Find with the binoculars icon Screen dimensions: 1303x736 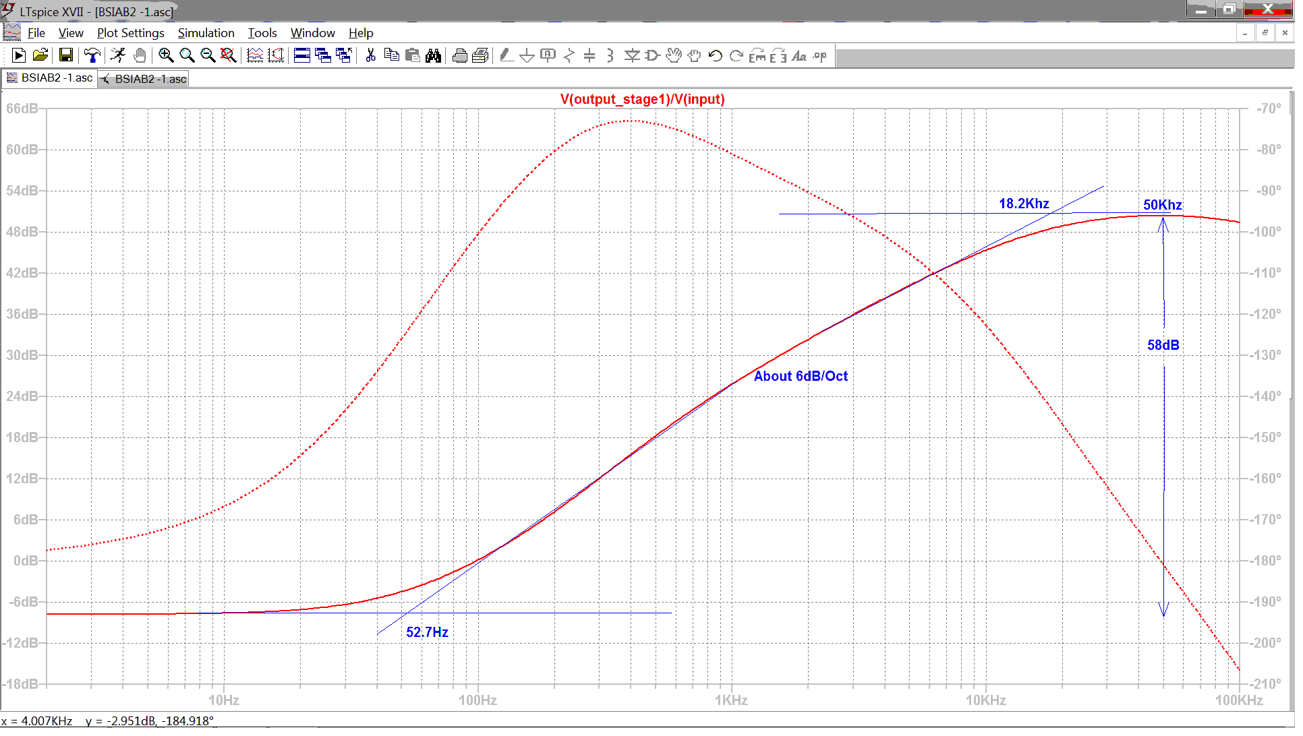(x=433, y=56)
